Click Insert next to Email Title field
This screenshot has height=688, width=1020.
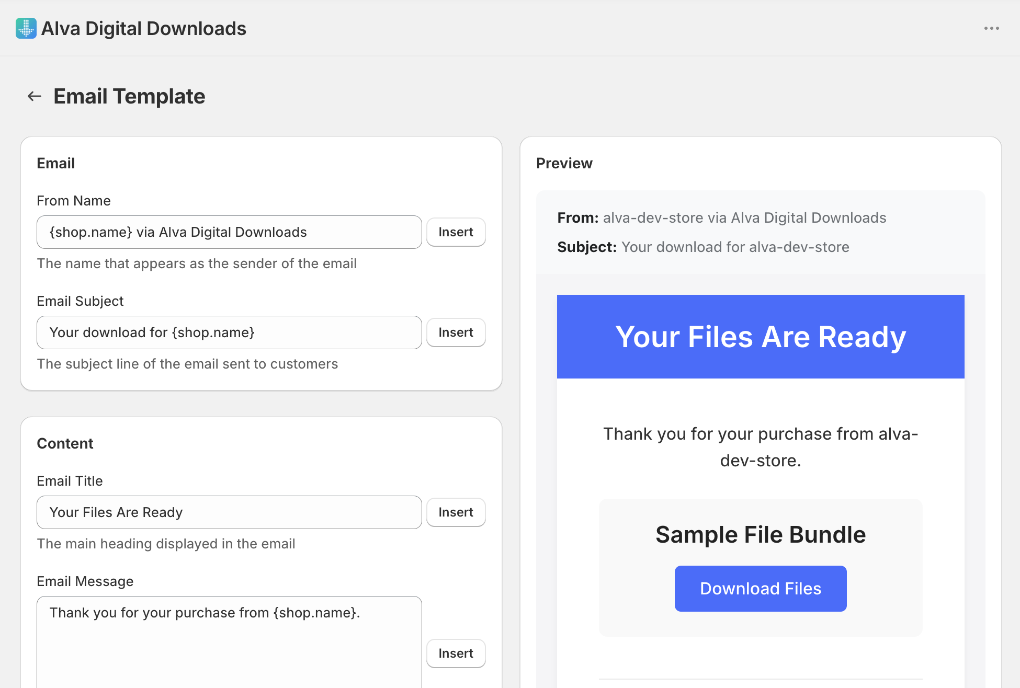pyautogui.click(x=456, y=512)
